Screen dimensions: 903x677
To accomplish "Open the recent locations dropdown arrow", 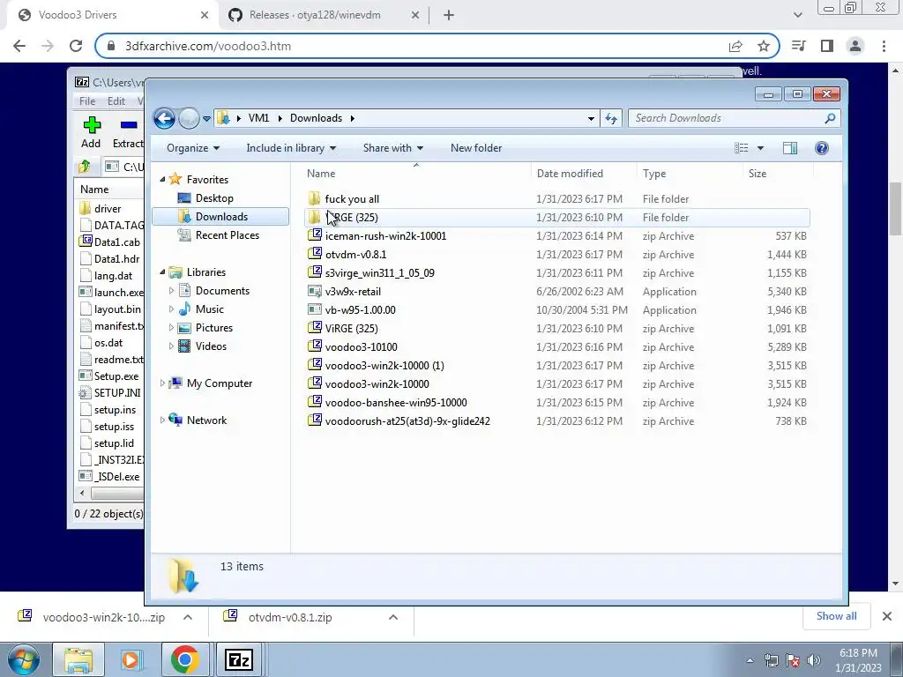I will pos(206,119).
